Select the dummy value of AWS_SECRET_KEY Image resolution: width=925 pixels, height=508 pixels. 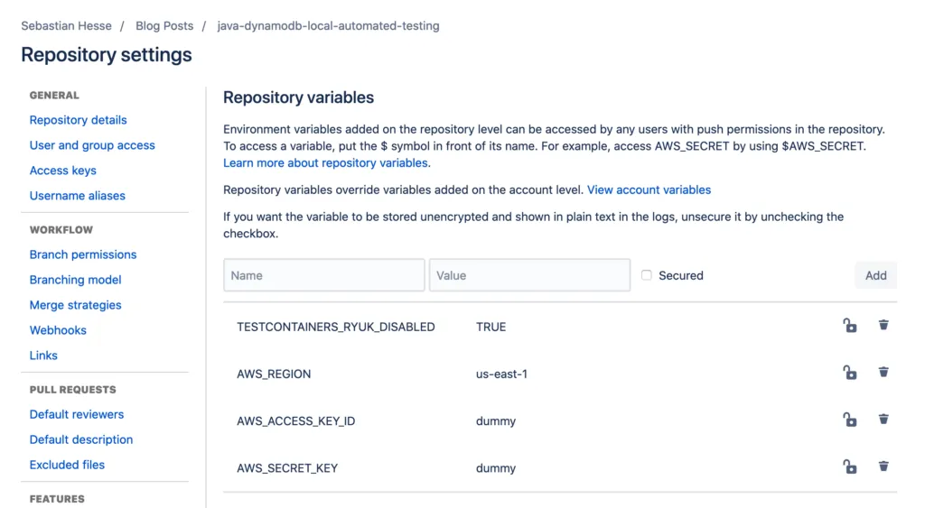(x=496, y=468)
